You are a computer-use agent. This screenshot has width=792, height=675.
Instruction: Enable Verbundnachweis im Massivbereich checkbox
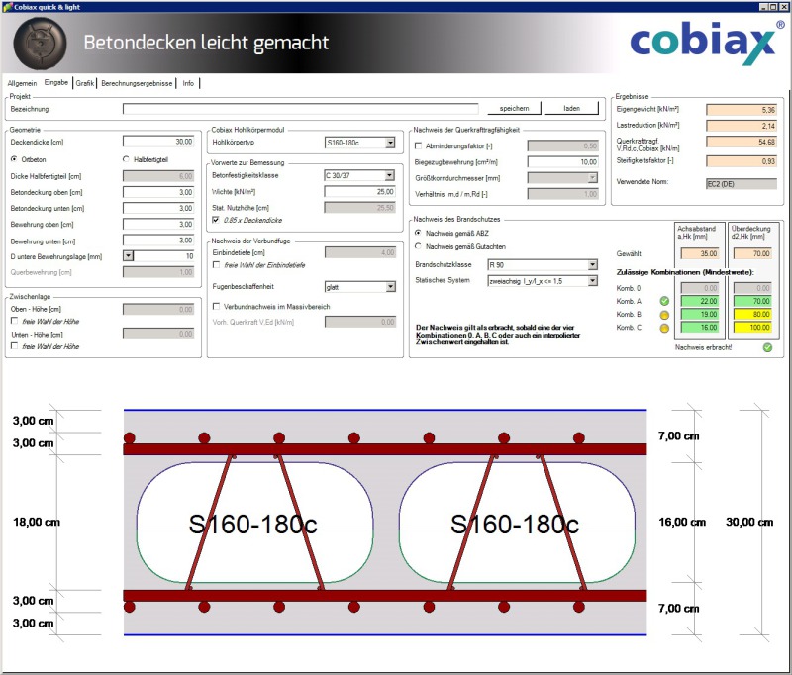216,306
